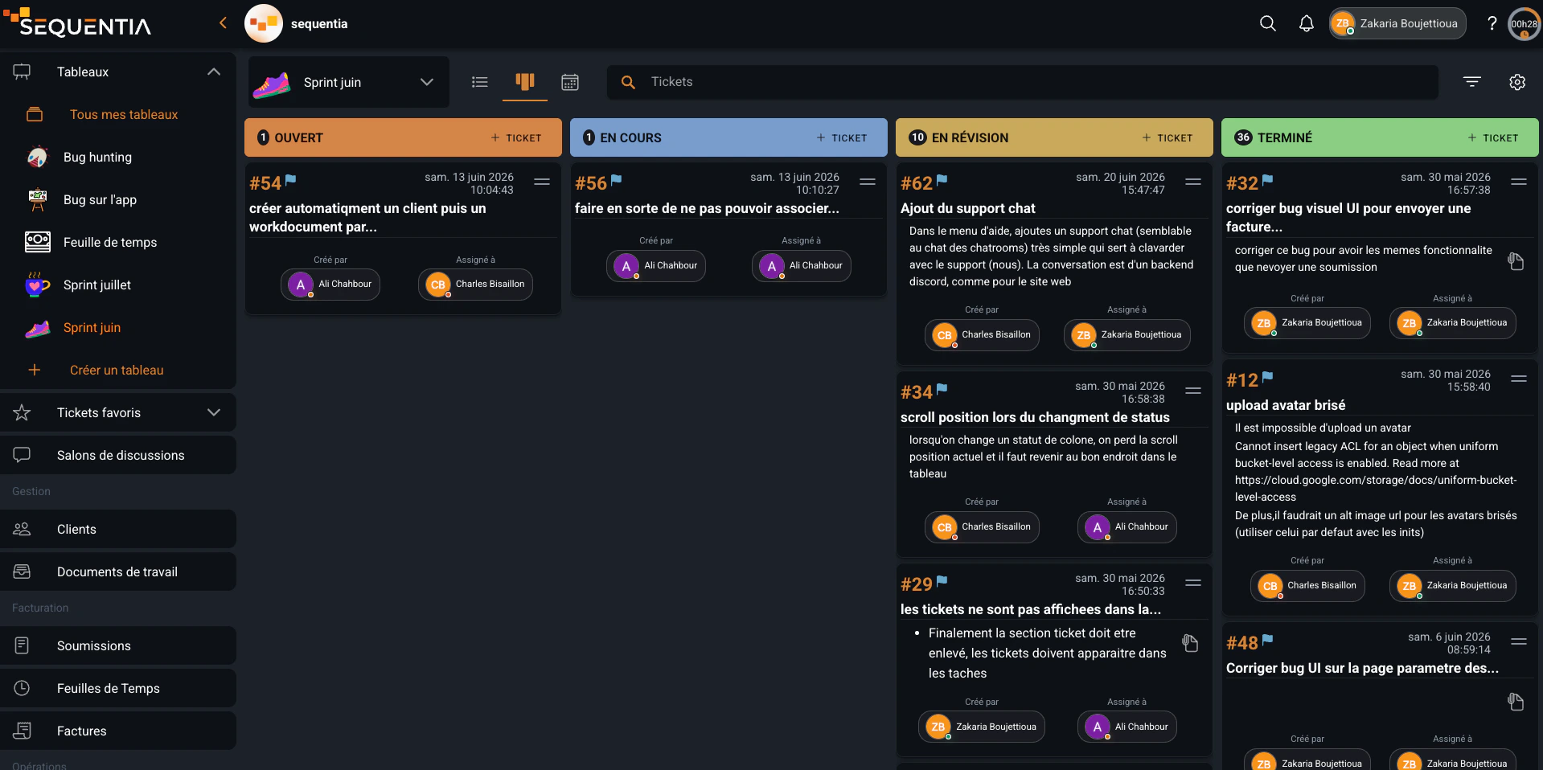Open ticket #56 title
Viewport: 1543px width, 770px height.
click(707, 208)
